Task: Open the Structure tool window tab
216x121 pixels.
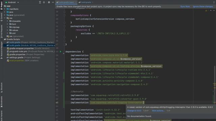Action: click(1, 87)
